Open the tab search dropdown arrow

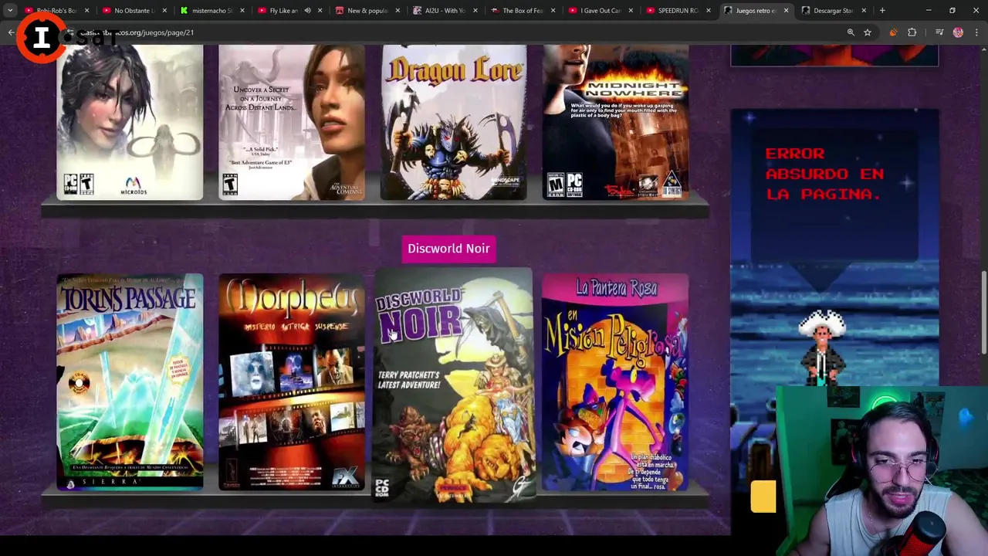pyautogui.click(x=10, y=11)
